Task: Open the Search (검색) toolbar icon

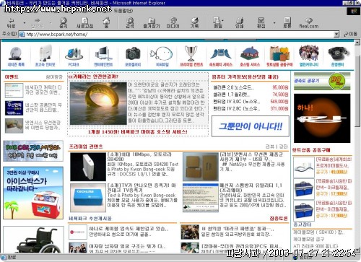Action: pos(130,22)
